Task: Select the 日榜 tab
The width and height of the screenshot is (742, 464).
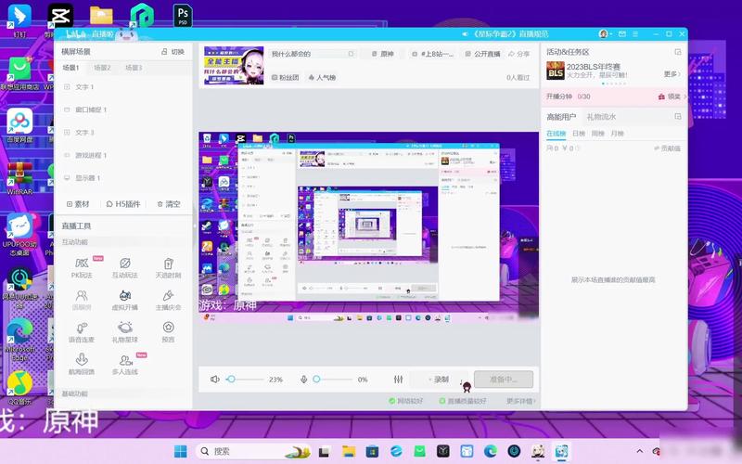Action: tap(579, 134)
